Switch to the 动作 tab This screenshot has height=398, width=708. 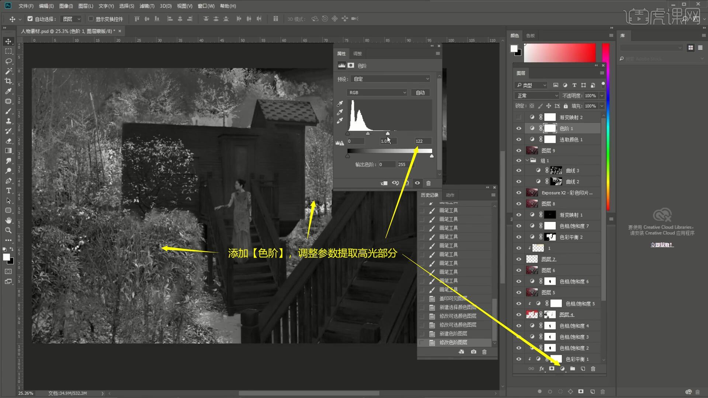(x=450, y=195)
